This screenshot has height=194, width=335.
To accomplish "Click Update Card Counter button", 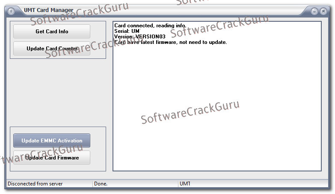I will click(52, 49).
